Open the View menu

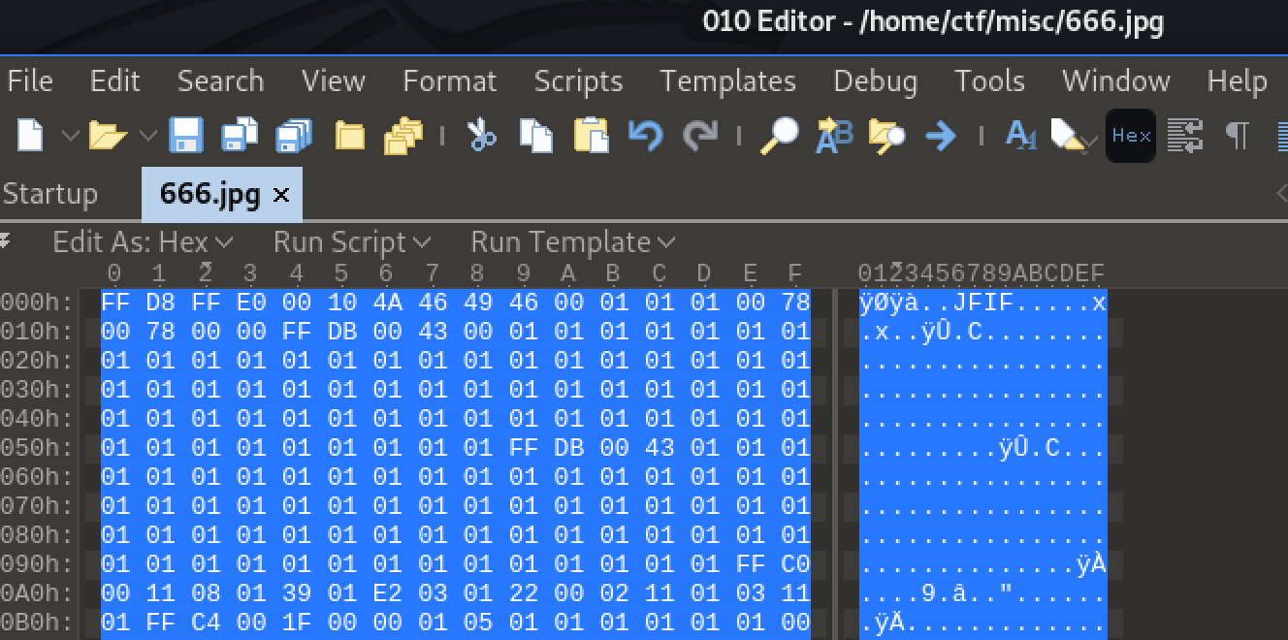pos(333,81)
